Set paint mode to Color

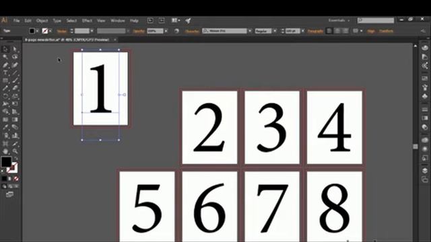coord(4,179)
